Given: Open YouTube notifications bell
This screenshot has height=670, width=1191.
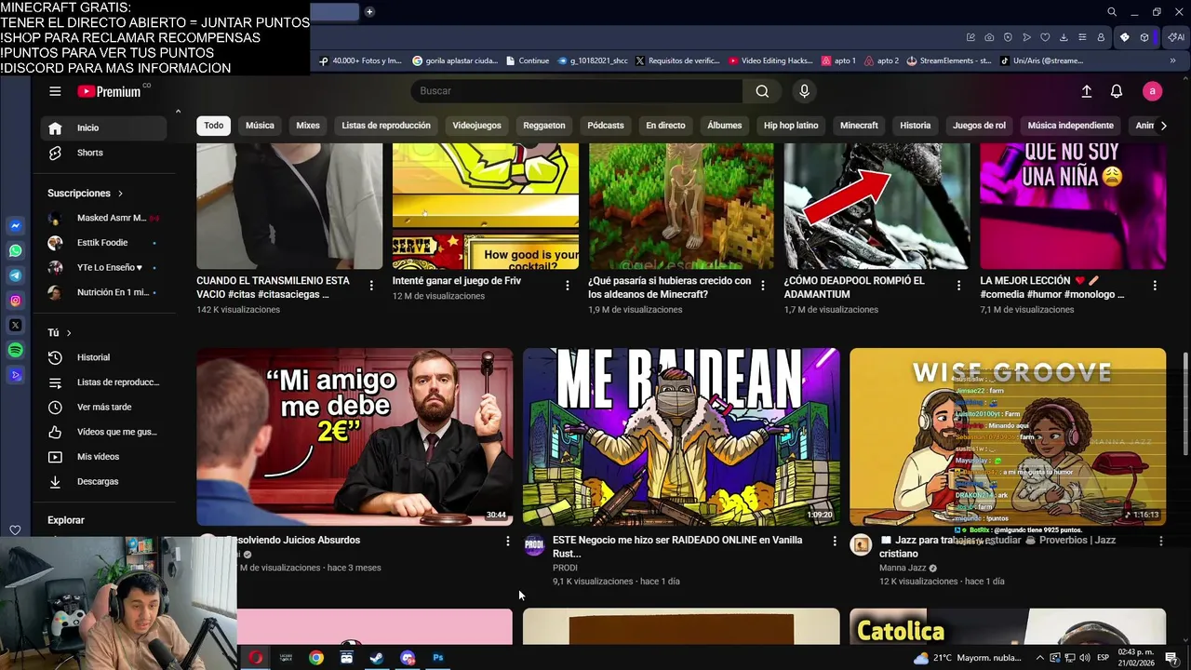Looking at the screenshot, I should point(1117,91).
